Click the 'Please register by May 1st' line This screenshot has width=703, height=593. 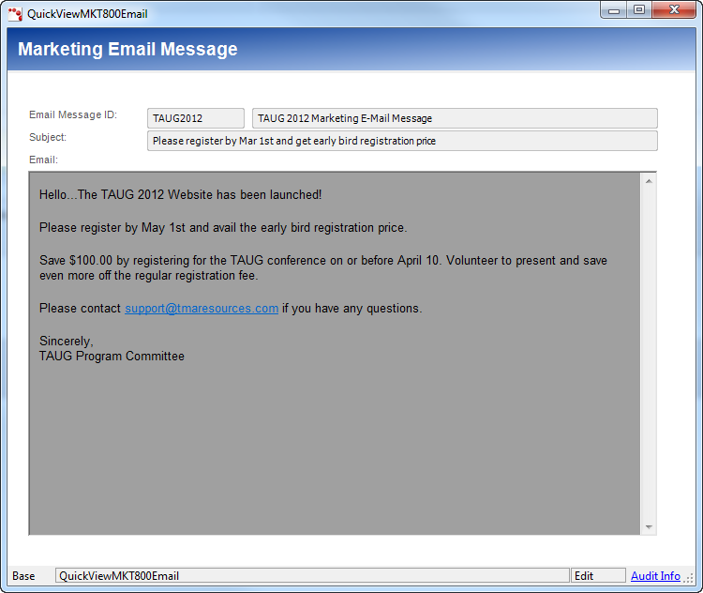[x=223, y=228]
